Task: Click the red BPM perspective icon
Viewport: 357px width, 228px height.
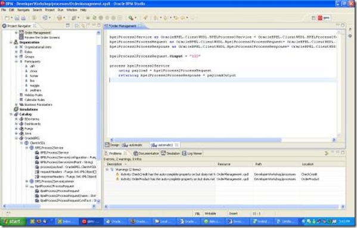Action: 320,18
